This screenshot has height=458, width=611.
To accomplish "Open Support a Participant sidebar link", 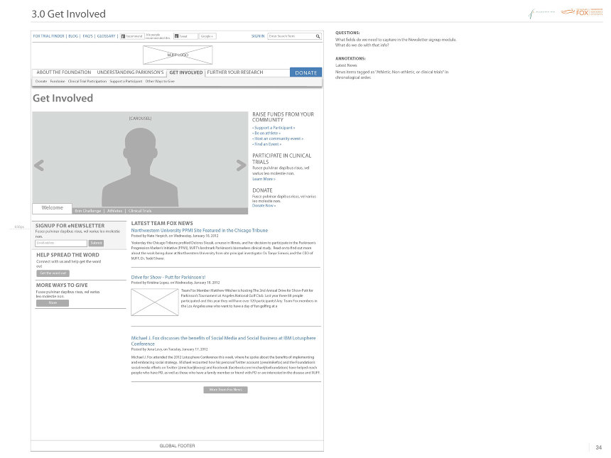I will pos(274,128).
